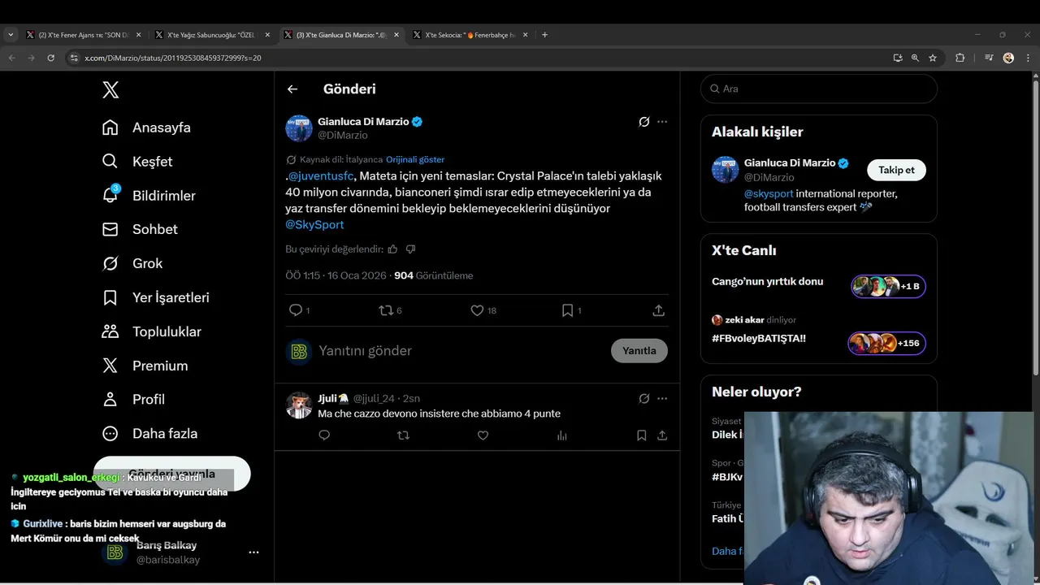The height and width of the screenshot is (585, 1040).
Task: Click Originali göster link
Action: (x=415, y=159)
